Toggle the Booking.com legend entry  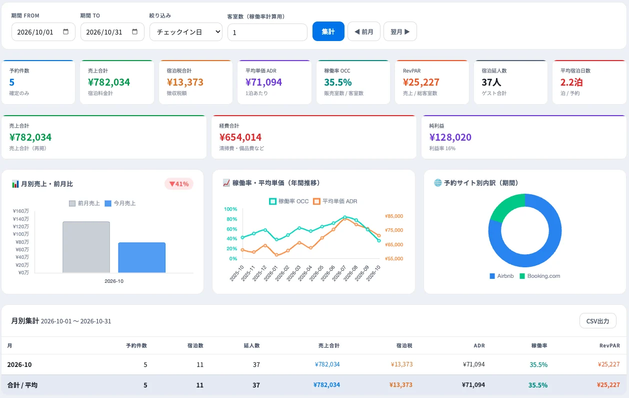pos(540,276)
